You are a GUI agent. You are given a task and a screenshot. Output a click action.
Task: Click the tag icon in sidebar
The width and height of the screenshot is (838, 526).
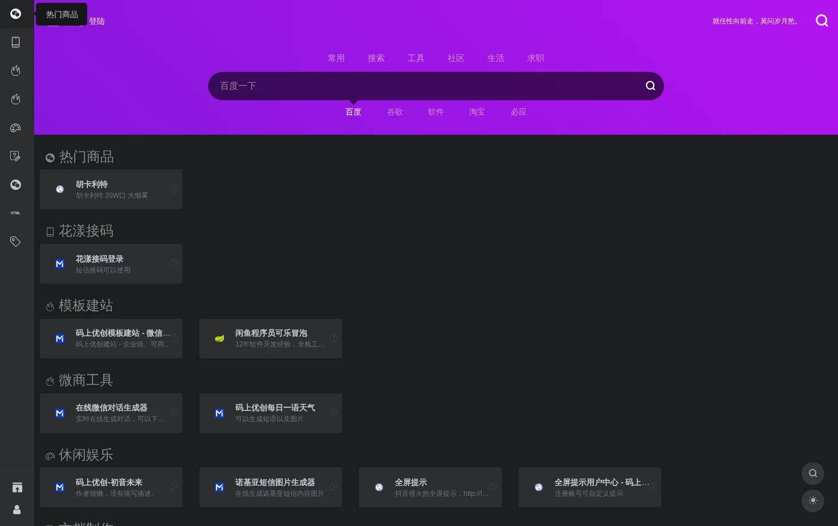tap(16, 242)
